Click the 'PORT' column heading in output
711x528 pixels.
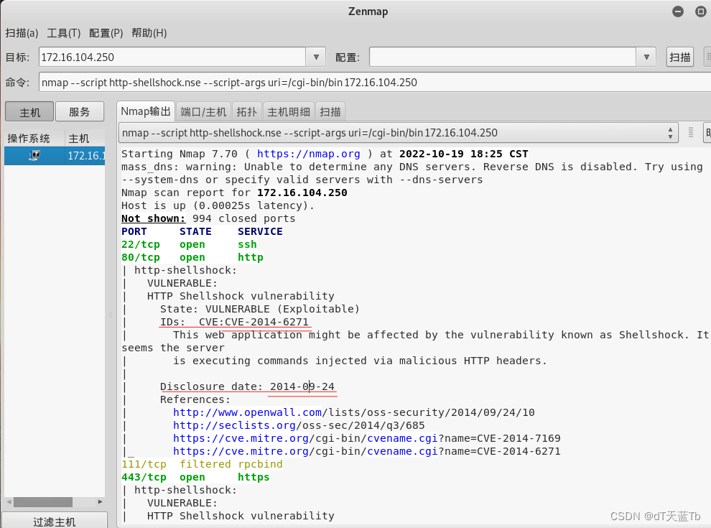coord(134,232)
